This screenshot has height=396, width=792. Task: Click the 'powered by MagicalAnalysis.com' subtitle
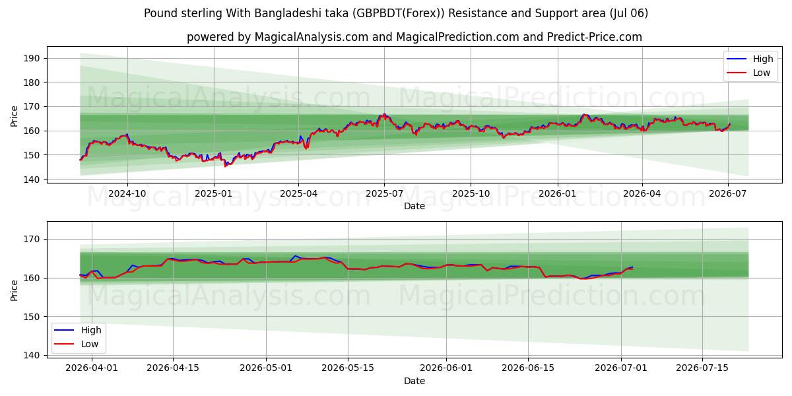pyautogui.click(x=414, y=37)
